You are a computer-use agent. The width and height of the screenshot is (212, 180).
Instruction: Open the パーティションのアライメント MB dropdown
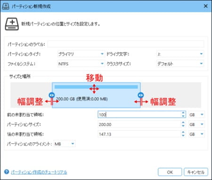tap(65, 144)
